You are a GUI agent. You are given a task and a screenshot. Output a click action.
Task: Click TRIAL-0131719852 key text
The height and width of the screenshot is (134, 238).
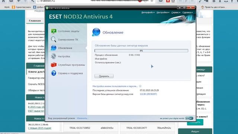point(80,128)
